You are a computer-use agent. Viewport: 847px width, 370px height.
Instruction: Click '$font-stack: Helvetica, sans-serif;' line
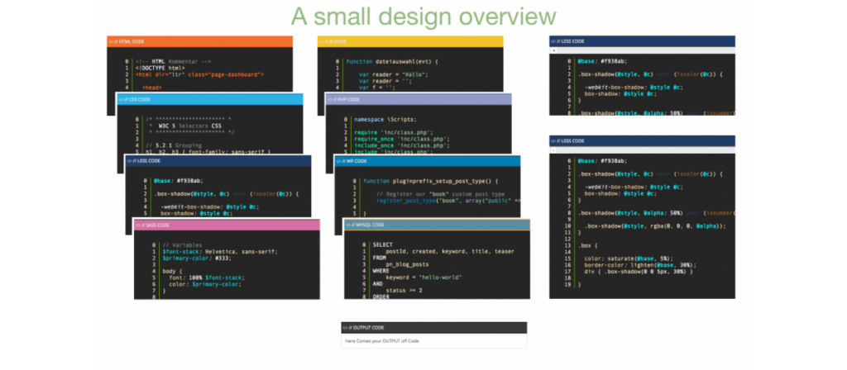tap(220, 251)
